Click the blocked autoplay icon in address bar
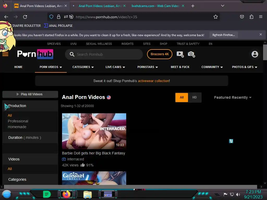 coord(71,17)
